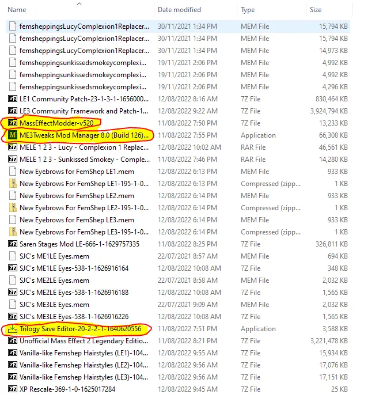This screenshot has width=383, height=417.
Task: Click zip folder icon of New Eyebrows LE3-195
Action: coord(13,232)
